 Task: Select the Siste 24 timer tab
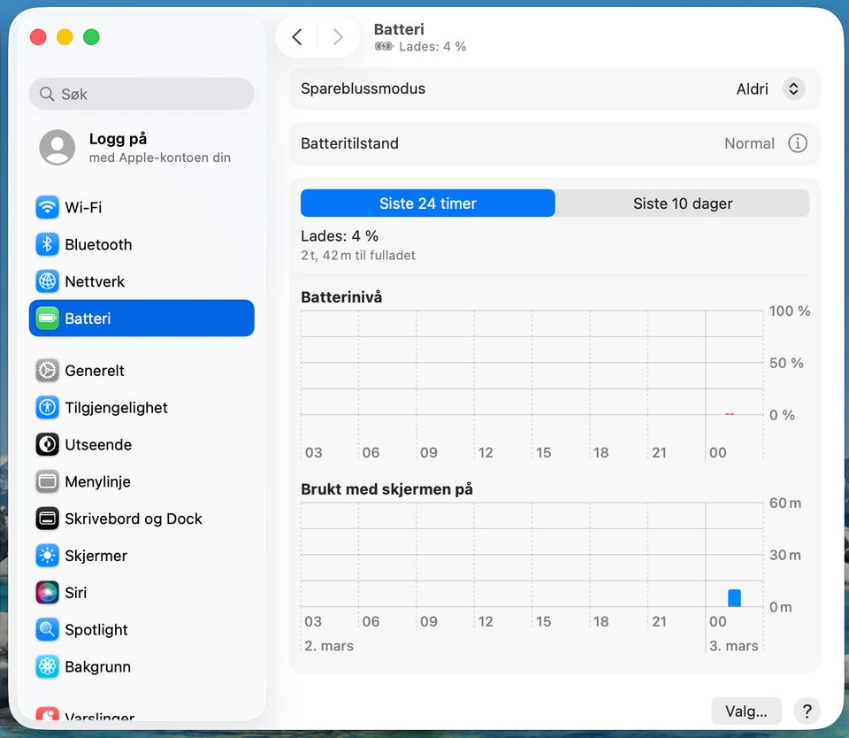(427, 204)
